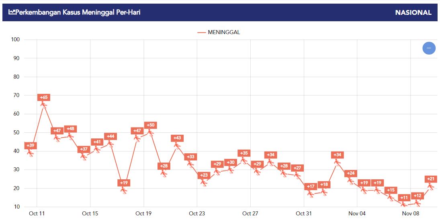Click the Oct 11 axis label
This screenshot has height=221, width=440.
click(x=37, y=213)
